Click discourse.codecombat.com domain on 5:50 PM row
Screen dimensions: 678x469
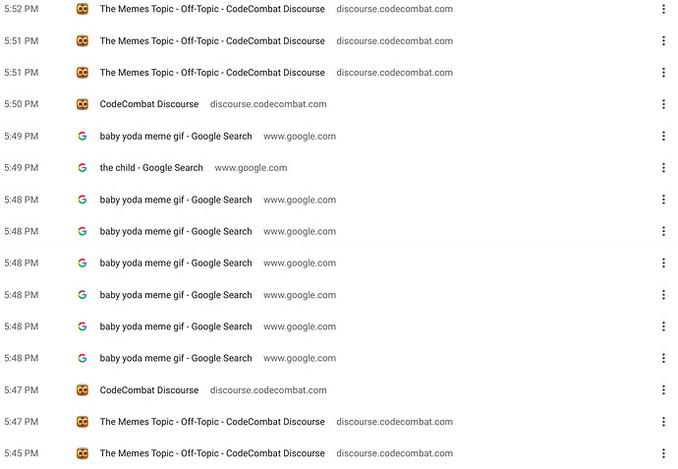click(268, 104)
